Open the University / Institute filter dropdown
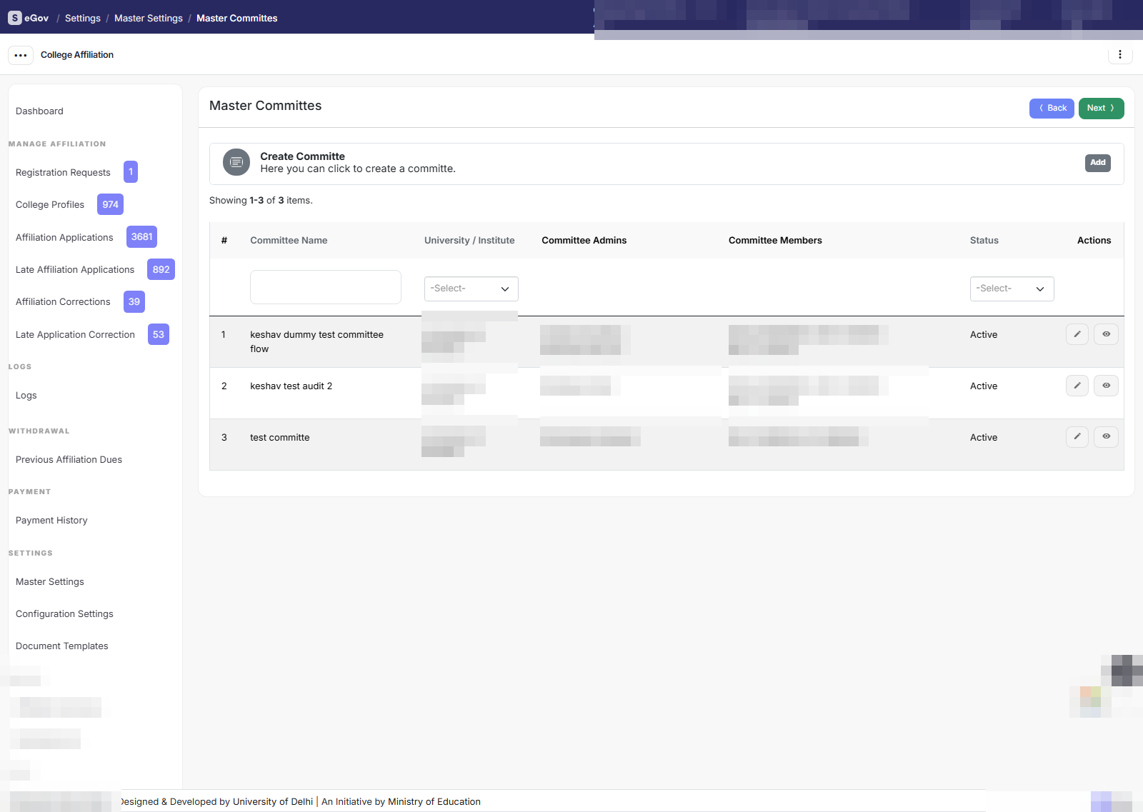 coord(471,289)
